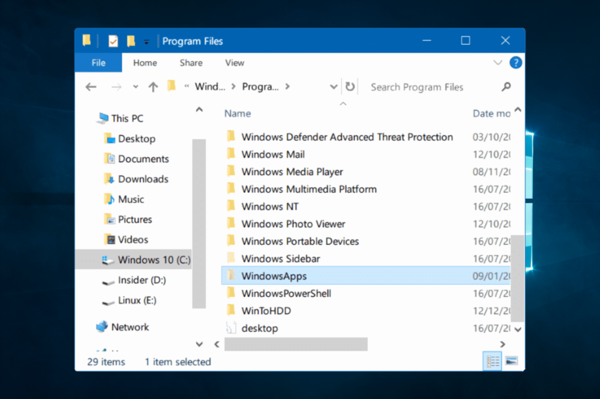Select the 'WinToHDD' file name

pyautogui.click(x=266, y=310)
